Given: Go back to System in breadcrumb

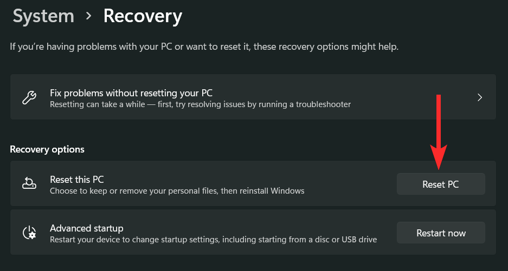Looking at the screenshot, I should pyautogui.click(x=43, y=16).
